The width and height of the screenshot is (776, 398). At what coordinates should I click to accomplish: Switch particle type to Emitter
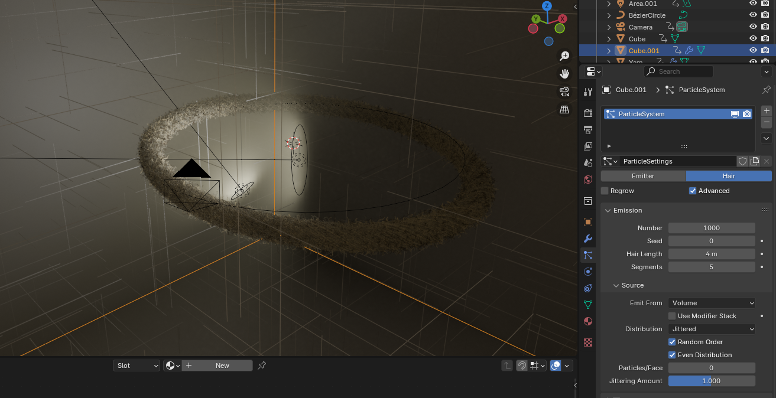(643, 176)
